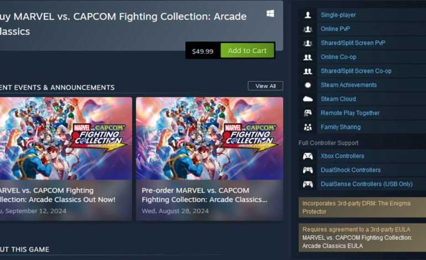The width and height of the screenshot is (426, 260).
Task: Open the Arcade Classics Out Now thumbnail
Action: click(x=65, y=138)
